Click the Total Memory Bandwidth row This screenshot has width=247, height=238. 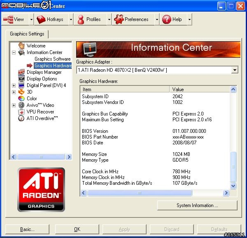tap(155, 183)
